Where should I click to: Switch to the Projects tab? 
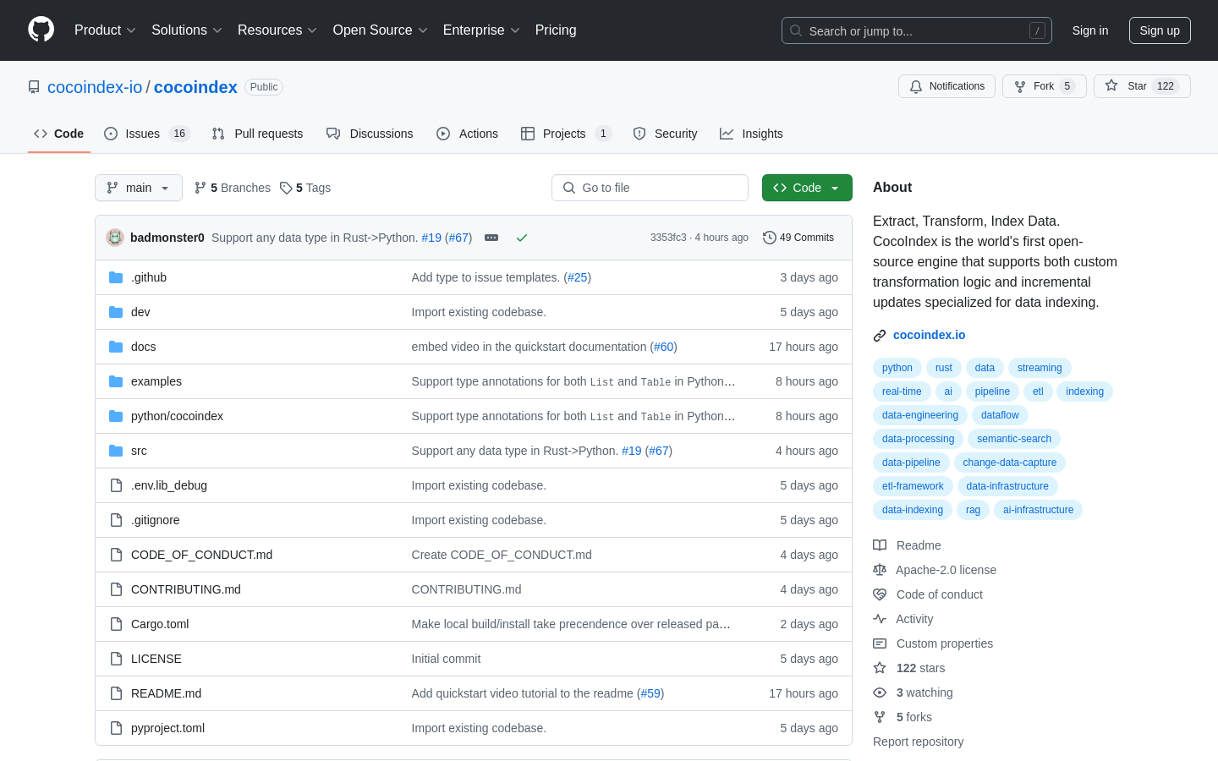pos(566,134)
